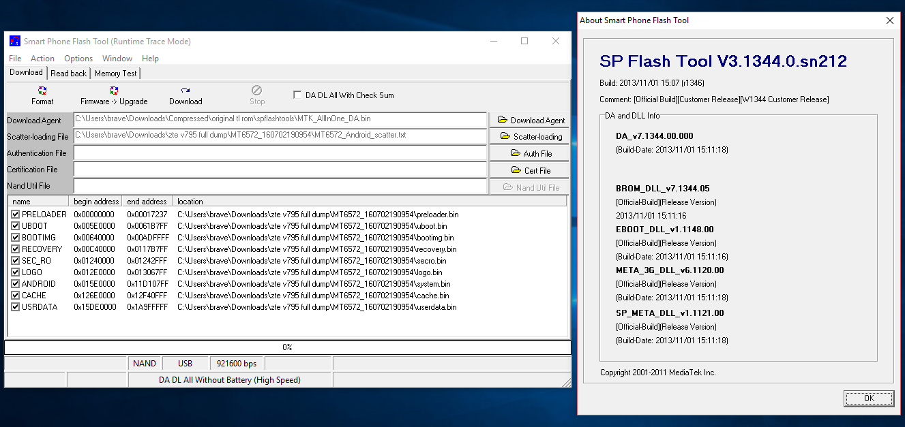The image size is (905, 427).
Task: Click the uboot.bin file location
Action: [312, 225]
